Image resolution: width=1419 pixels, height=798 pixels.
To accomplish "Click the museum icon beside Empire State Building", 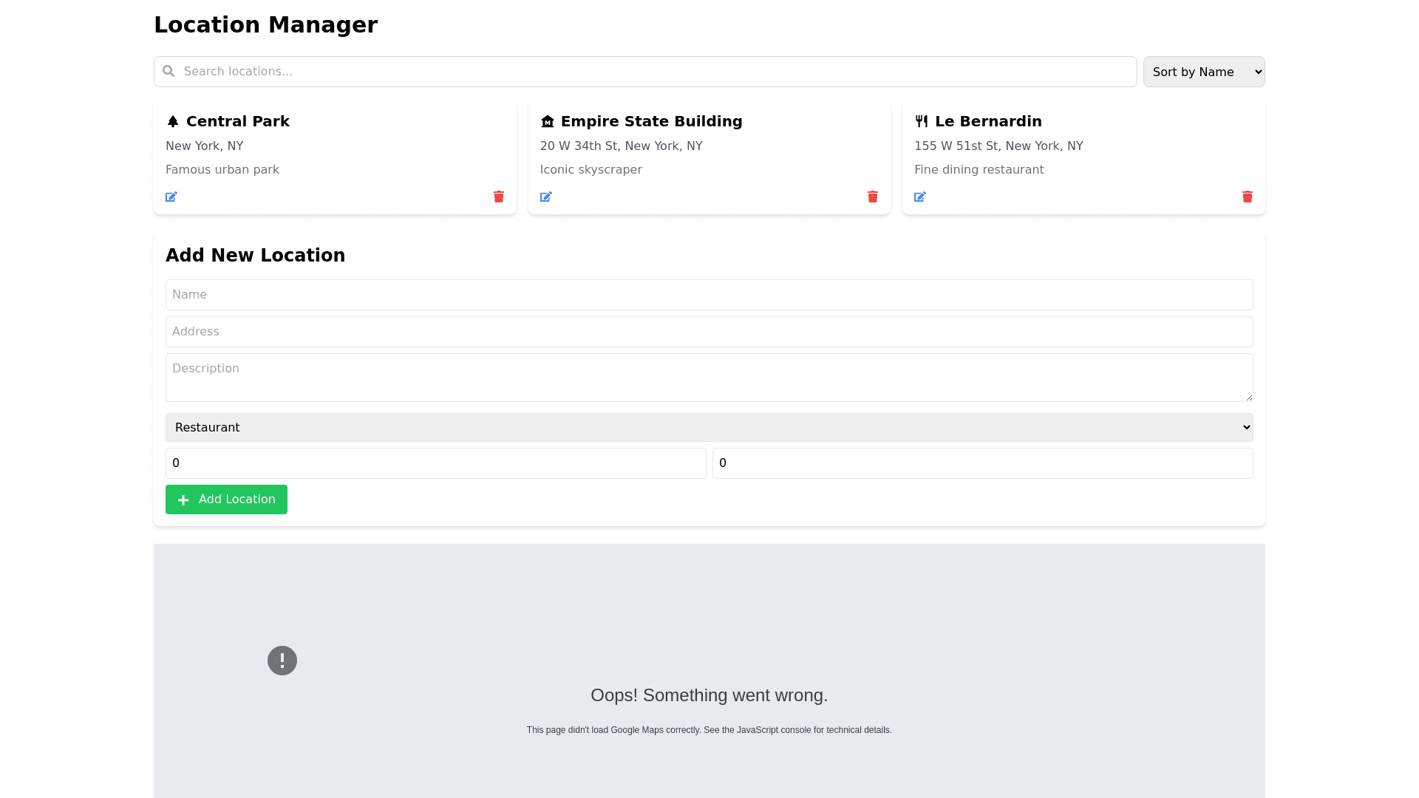I will coord(548,121).
